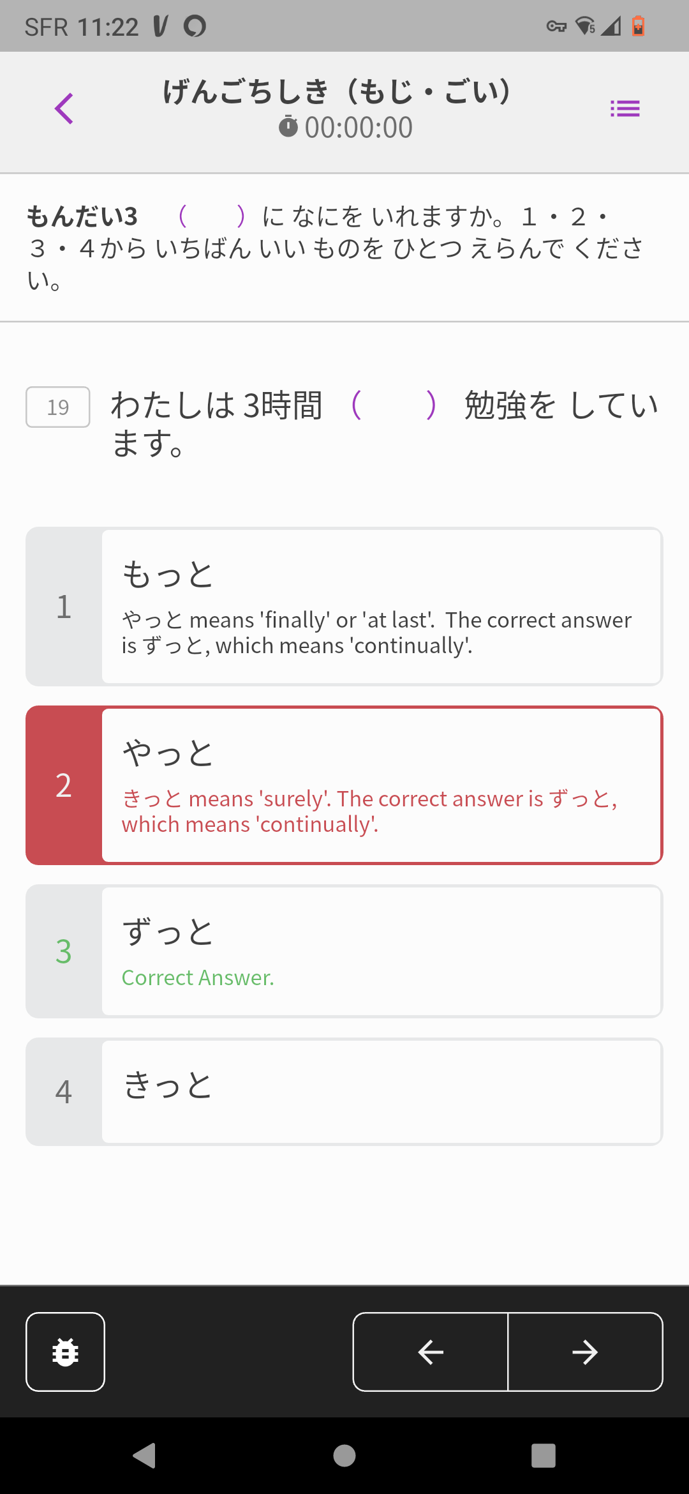Tap the bug report icon button

pos(65,1352)
